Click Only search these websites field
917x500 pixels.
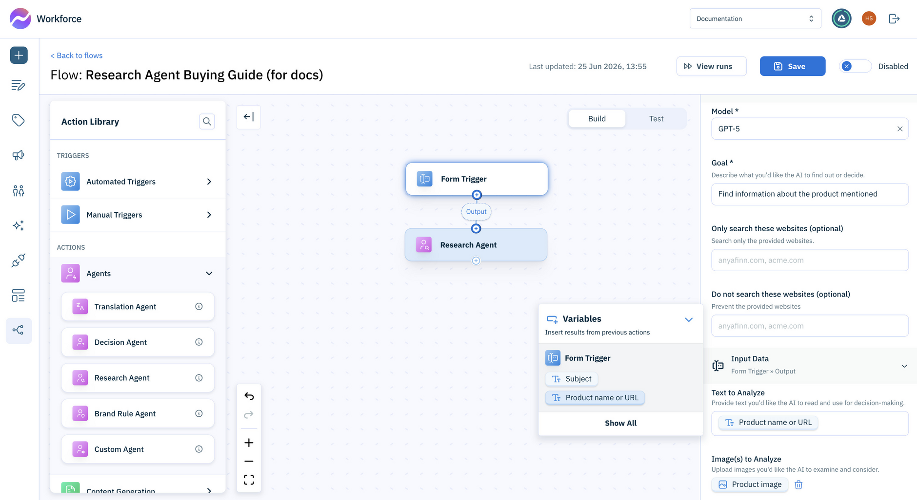(810, 260)
